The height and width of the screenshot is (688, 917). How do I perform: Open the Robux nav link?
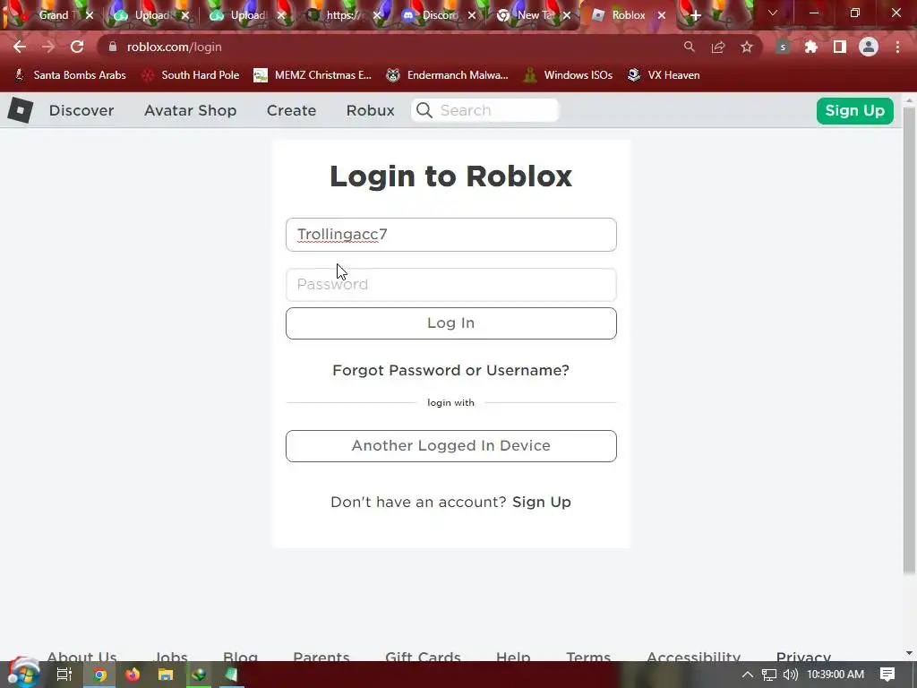pos(370,110)
